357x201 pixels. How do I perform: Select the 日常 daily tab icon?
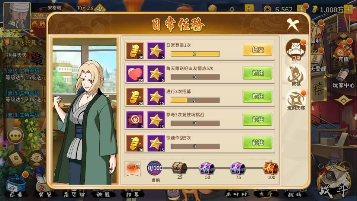296,50
